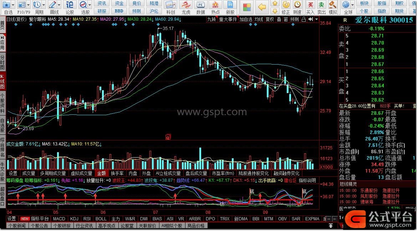Viewport: 418px width, 231px height.
Task: Click the yellow down arrow icon
Action: [x=275, y=11]
